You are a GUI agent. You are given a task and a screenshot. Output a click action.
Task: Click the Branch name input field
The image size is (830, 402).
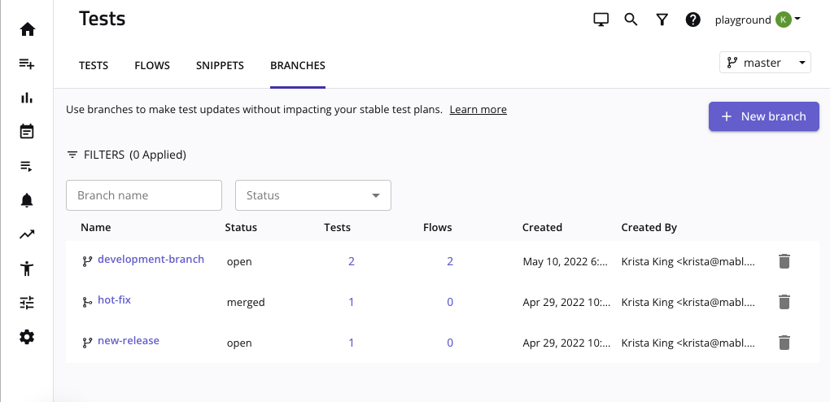tap(144, 195)
